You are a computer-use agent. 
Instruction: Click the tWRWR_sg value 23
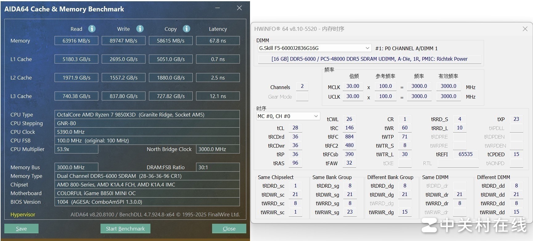point(350,212)
